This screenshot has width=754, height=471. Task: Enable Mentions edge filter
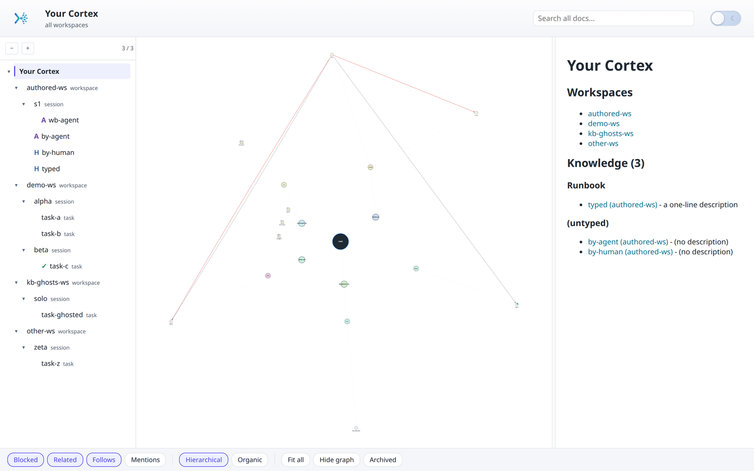(x=145, y=460)
